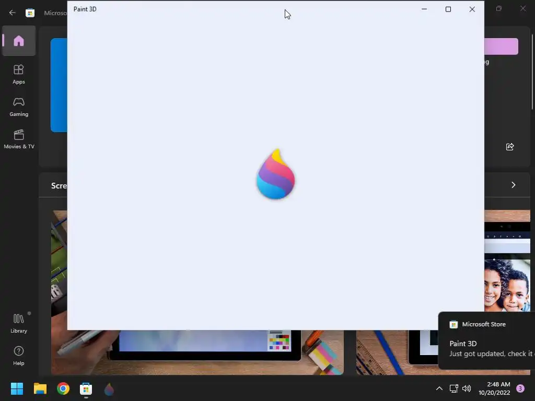535x401 pixels.
Task: Click the pink button in Store page
Action: (501, 46)
